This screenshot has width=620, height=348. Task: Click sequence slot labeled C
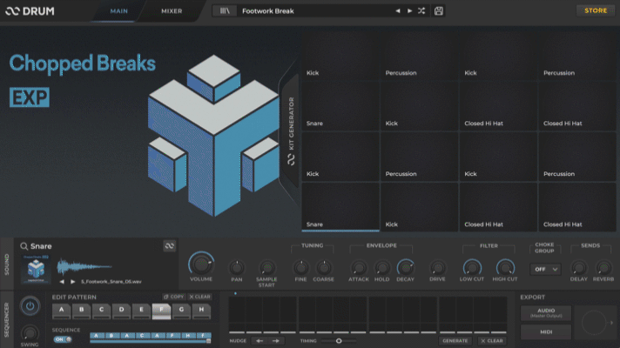point(142,336)
